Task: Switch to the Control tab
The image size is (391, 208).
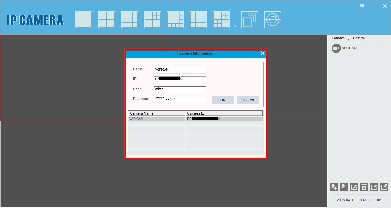Action: [x=358, y=38]
